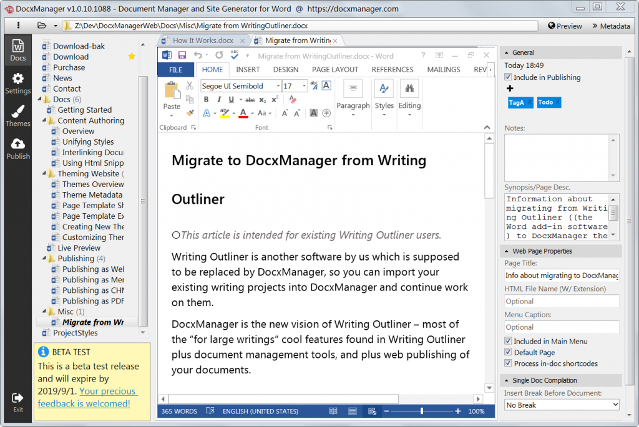Click the yellow text highlight color
Image resolution: width=639 pixels, height=427 pixels.
click(x=225, y=113)
